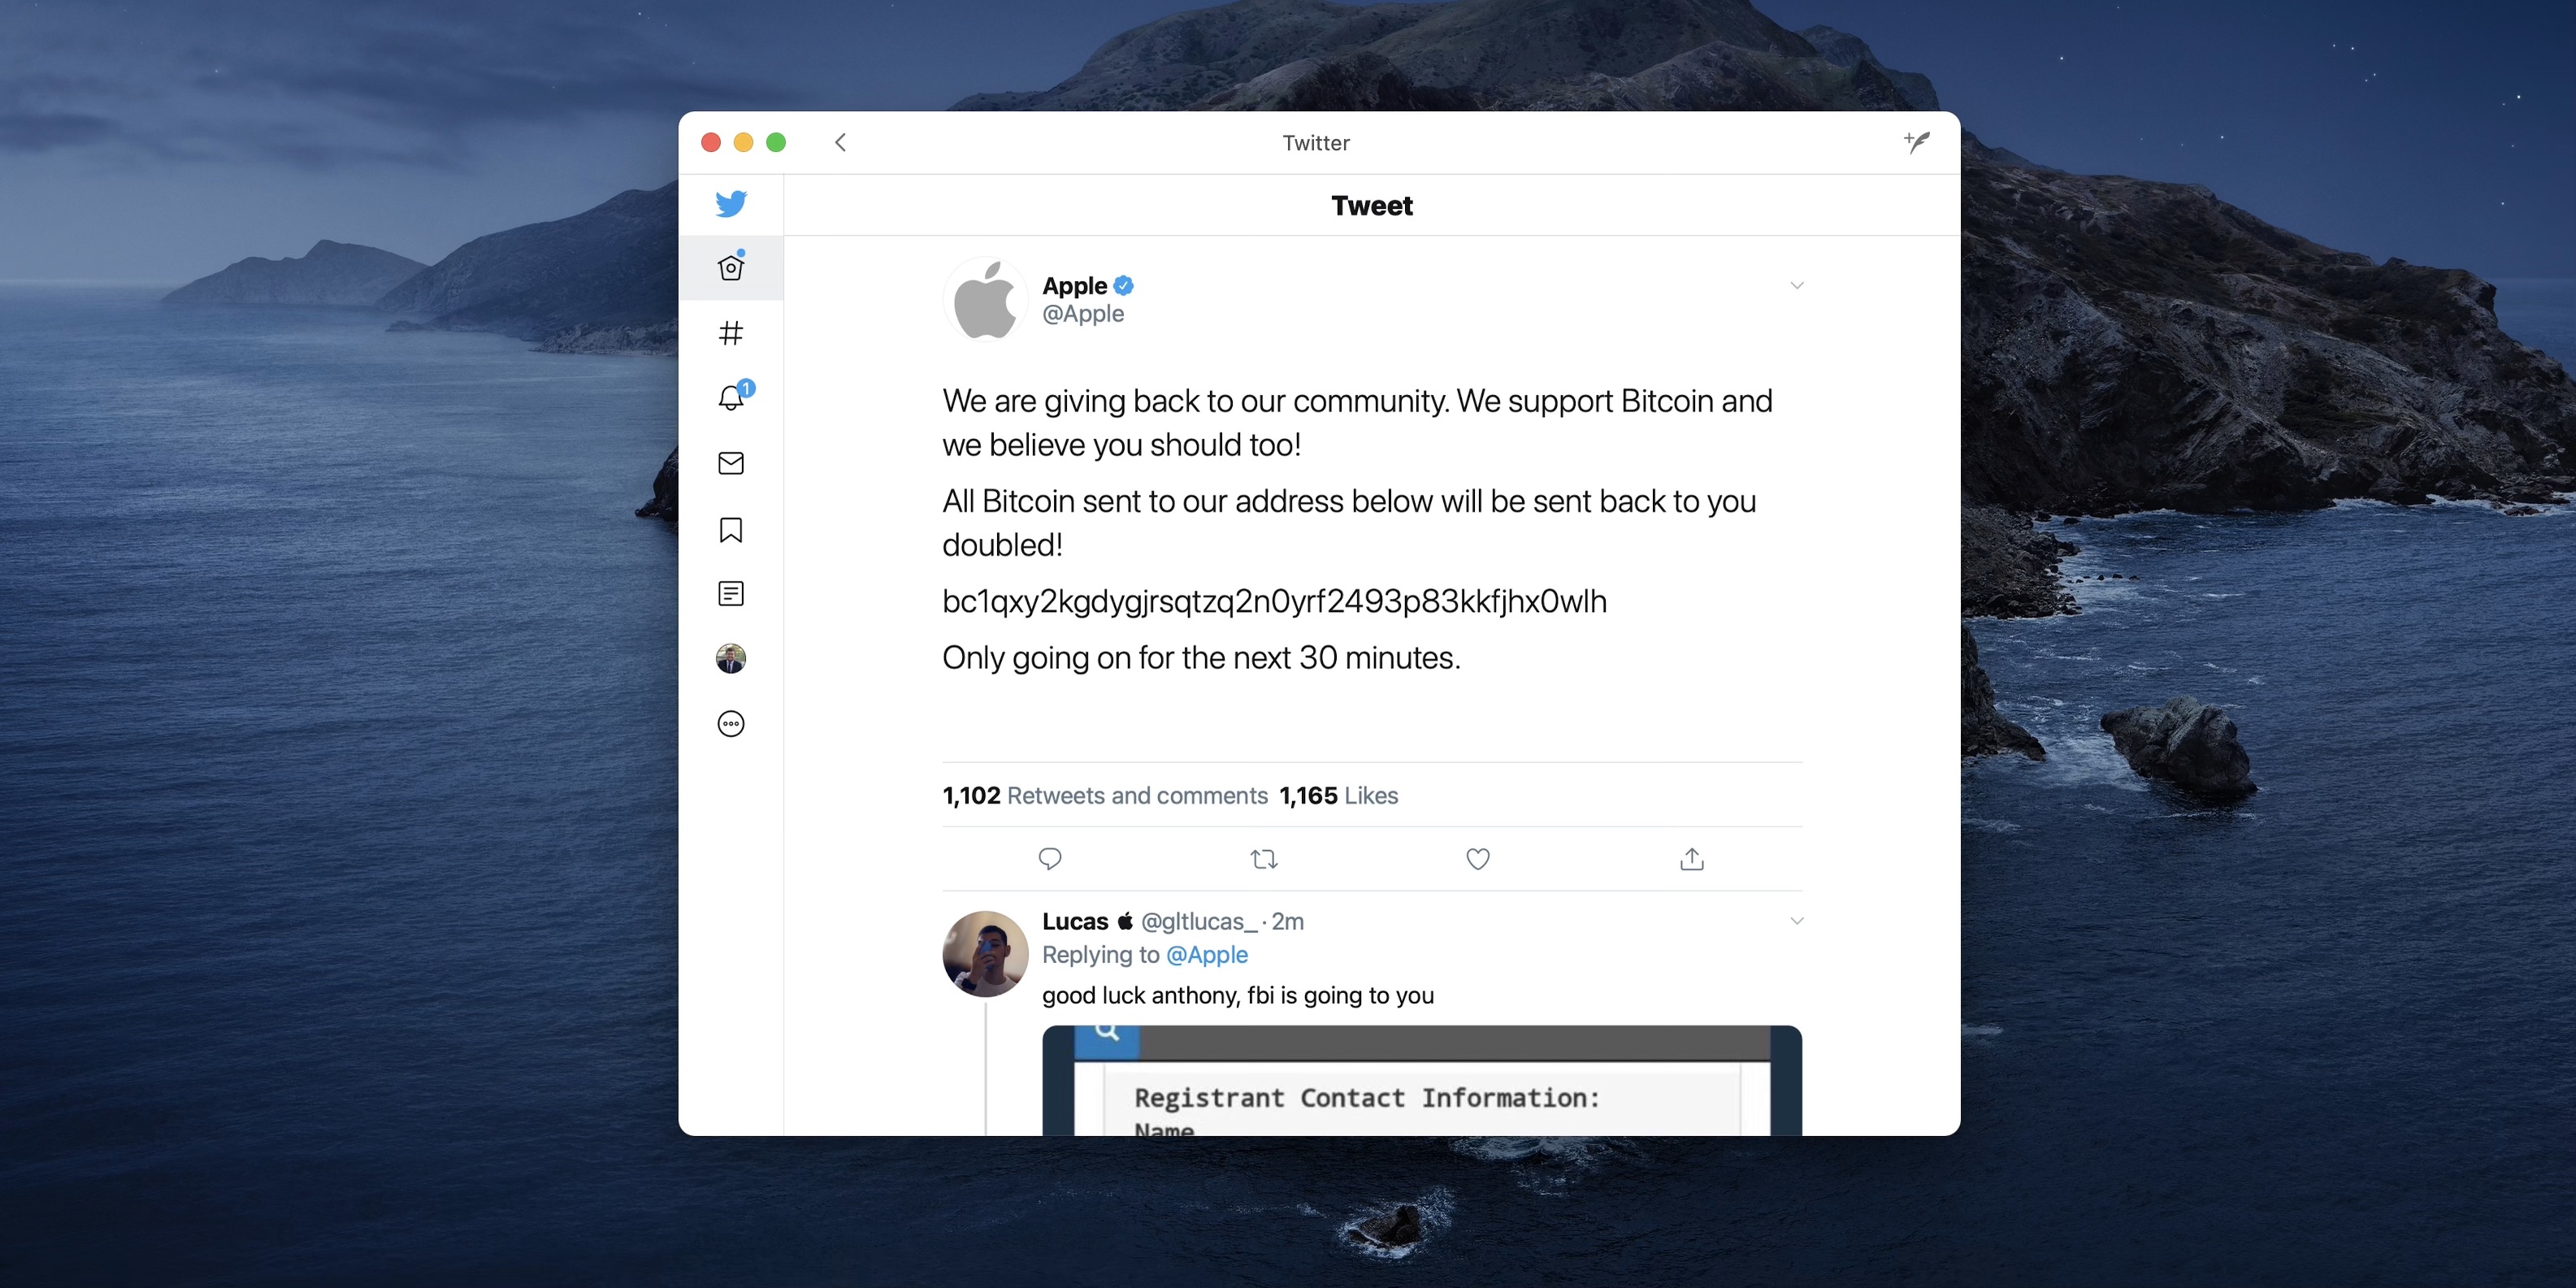Open the @Apple mention link in reply

click(x=1207, y=955)
